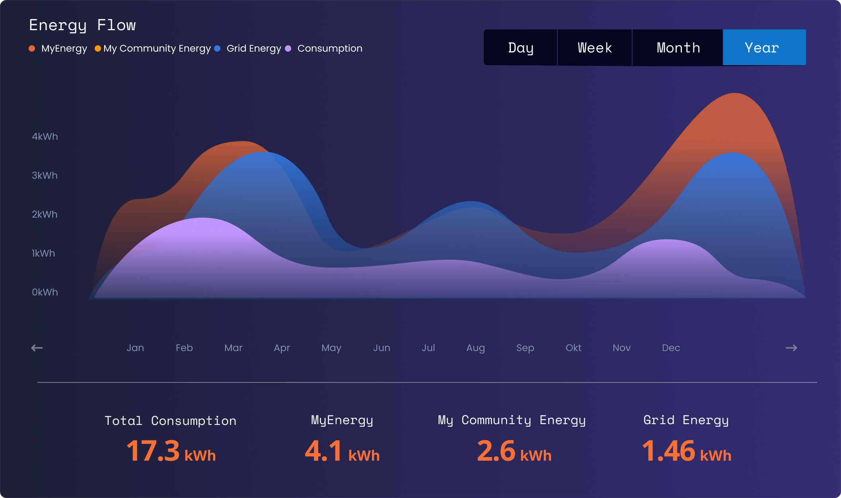Click the right arrow to go to the next period

click(x=791, y=348)
